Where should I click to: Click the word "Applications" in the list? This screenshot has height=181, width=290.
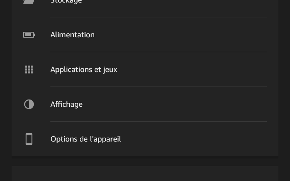71,70
